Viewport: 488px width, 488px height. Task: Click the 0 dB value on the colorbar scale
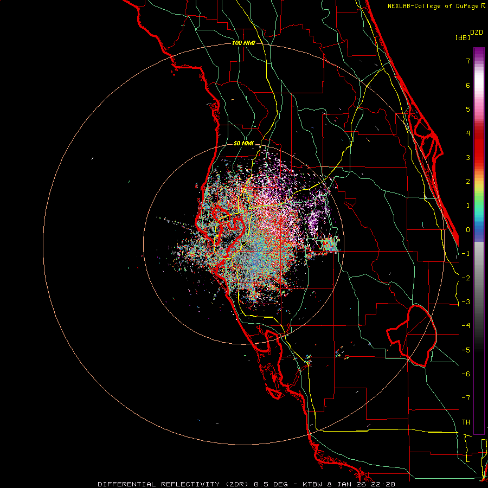(x=468, y=230)
